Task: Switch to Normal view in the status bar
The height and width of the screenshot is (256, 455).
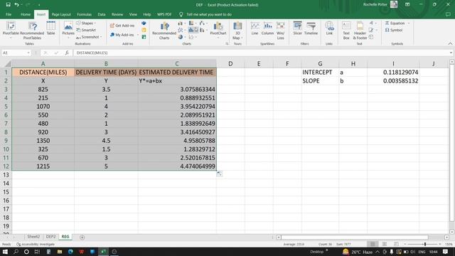Action: (373, 244)
